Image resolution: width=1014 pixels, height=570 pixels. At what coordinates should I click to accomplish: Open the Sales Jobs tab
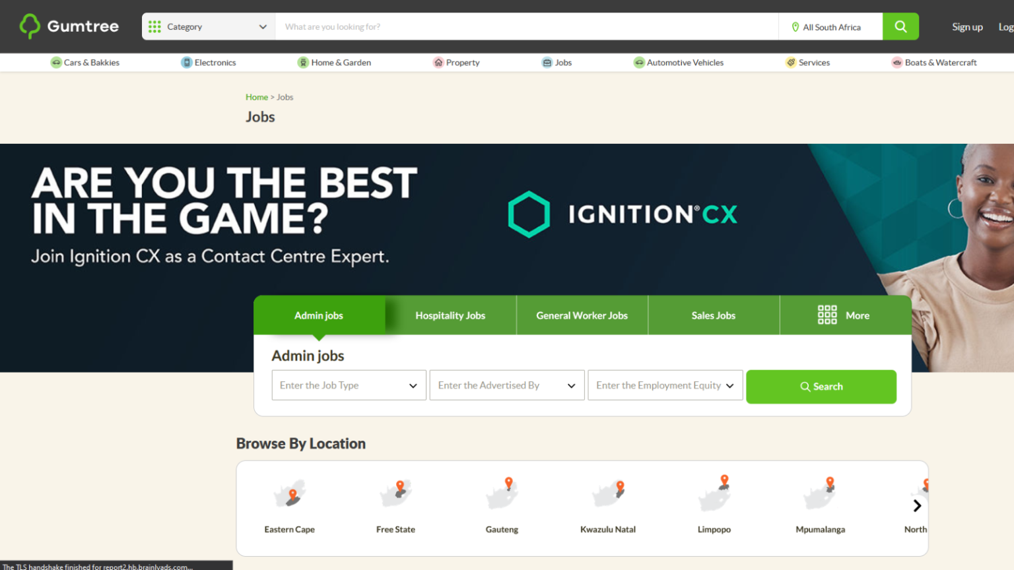pyautogui.click(x=713, y=315)
